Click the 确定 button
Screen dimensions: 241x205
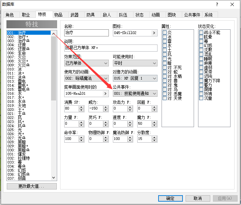(x=170, y=198)
